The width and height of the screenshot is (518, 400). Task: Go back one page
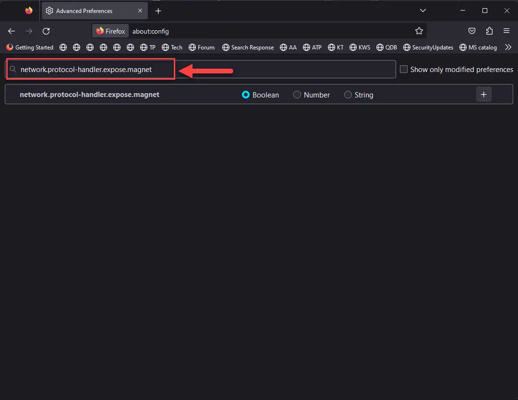pos(12,31)
